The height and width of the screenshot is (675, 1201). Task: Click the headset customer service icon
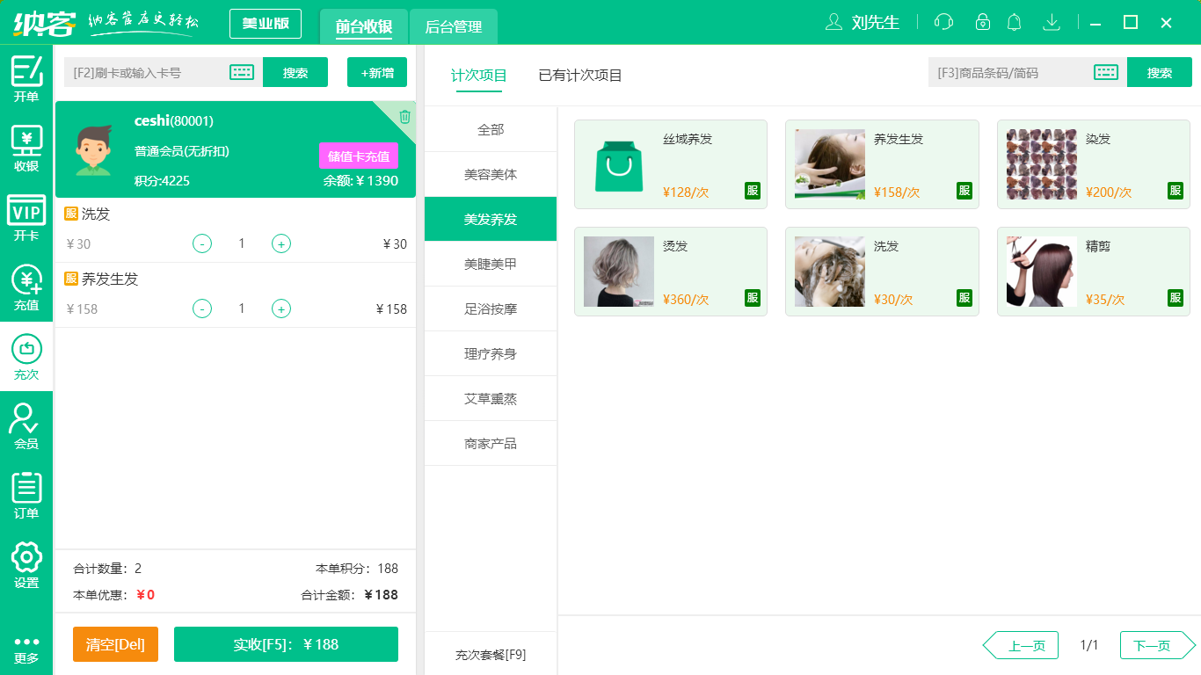(x=943, y=22)
